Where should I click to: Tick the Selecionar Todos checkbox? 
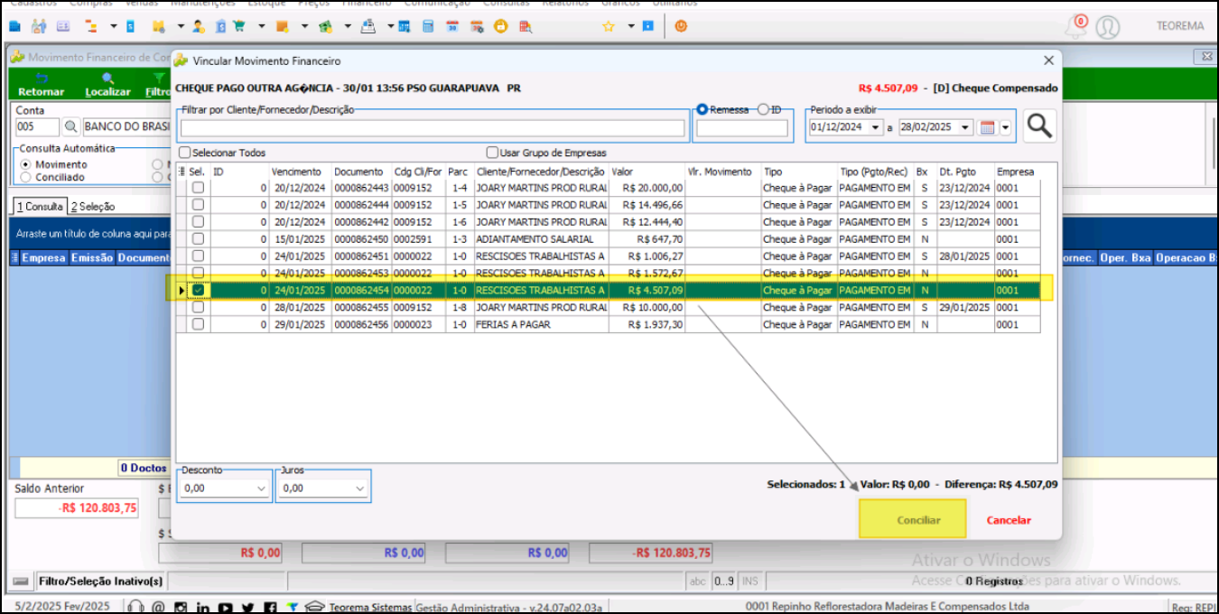[x=185, y=153]
